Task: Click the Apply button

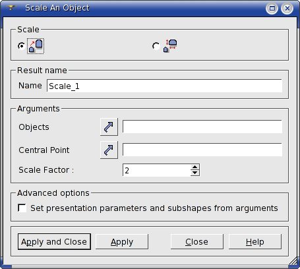Action: pos(122,242)
